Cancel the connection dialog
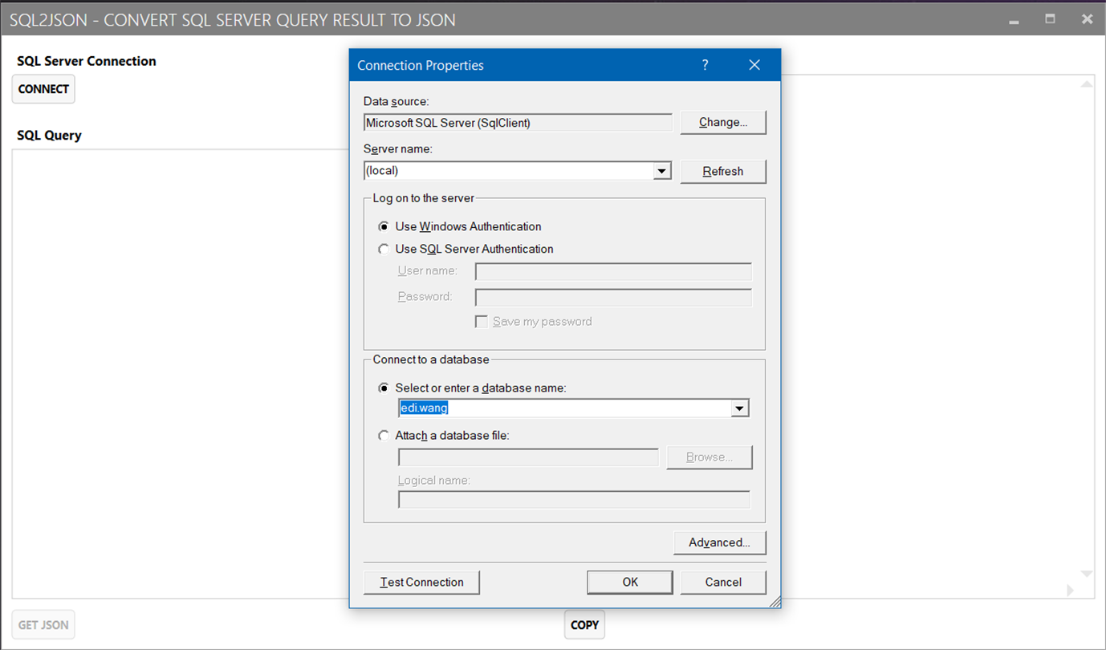This screenshot has height=650, width=1106. tap(723, 583)
